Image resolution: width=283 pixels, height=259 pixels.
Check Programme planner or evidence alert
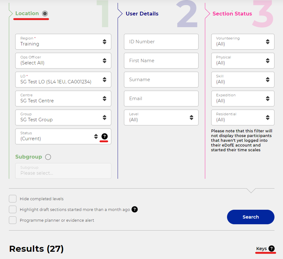click(x=13, y=220)
